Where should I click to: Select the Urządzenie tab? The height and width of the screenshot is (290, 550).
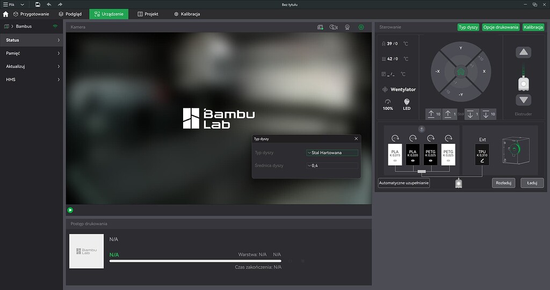[x=108, y=14]
